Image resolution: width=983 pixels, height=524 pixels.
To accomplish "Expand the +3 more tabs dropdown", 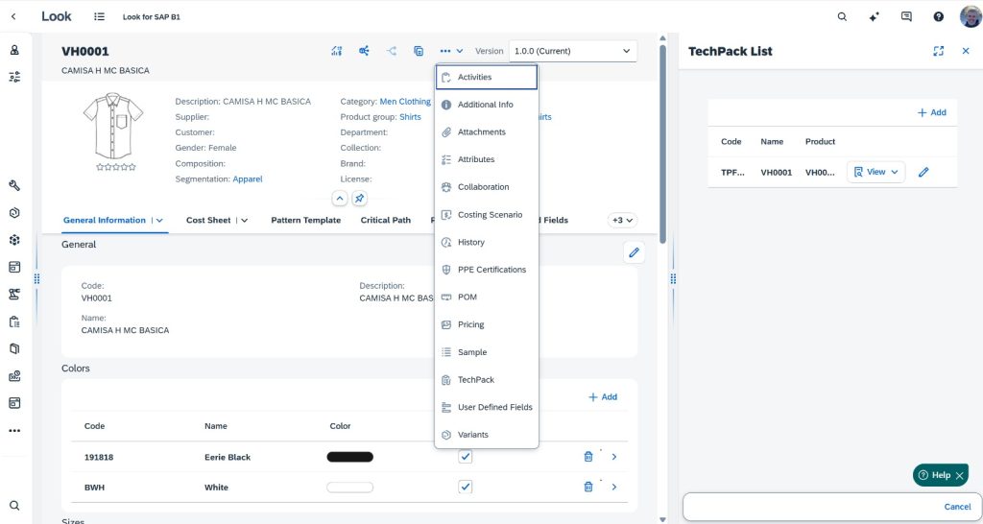I will point(622,220).
